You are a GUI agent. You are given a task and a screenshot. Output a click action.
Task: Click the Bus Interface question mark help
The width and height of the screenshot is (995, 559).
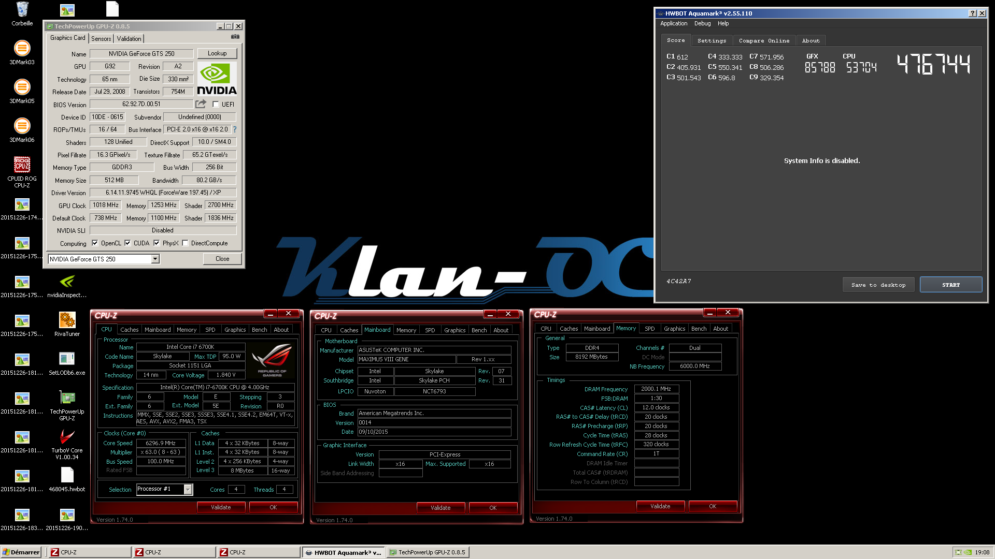click(x=235, y=129)
